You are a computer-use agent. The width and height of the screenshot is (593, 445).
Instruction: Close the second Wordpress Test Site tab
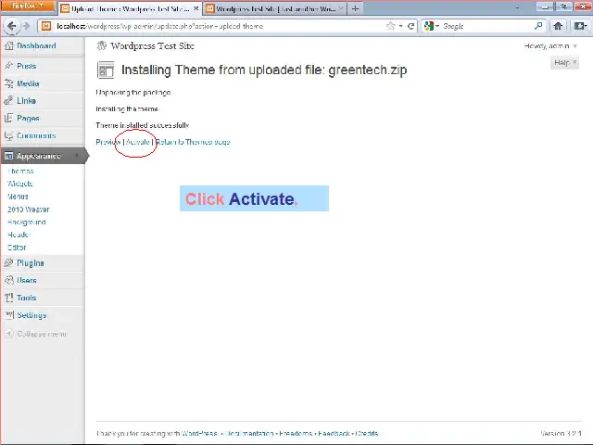(x=341, y=8)
